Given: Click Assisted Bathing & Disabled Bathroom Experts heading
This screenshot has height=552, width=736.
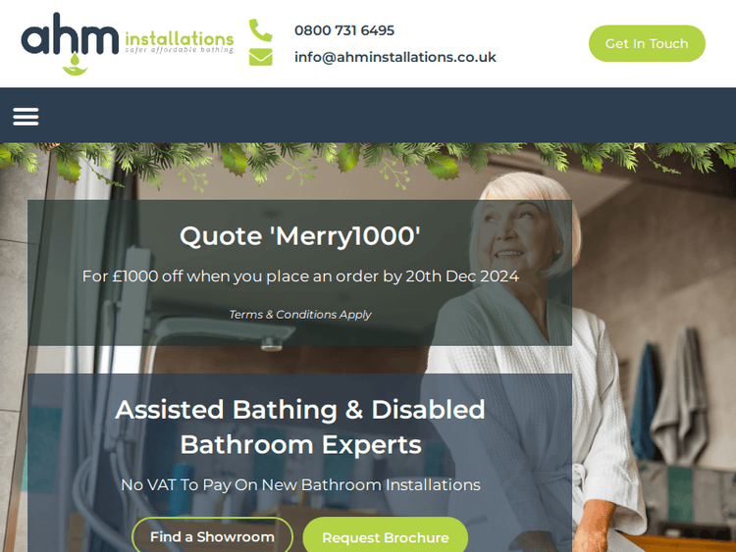Looking at the screenshot, I should pos(300,427).
